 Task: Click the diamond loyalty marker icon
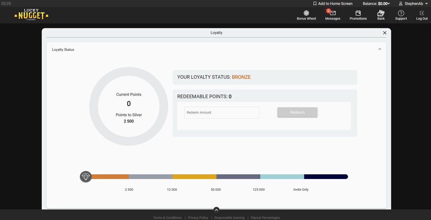86,177
